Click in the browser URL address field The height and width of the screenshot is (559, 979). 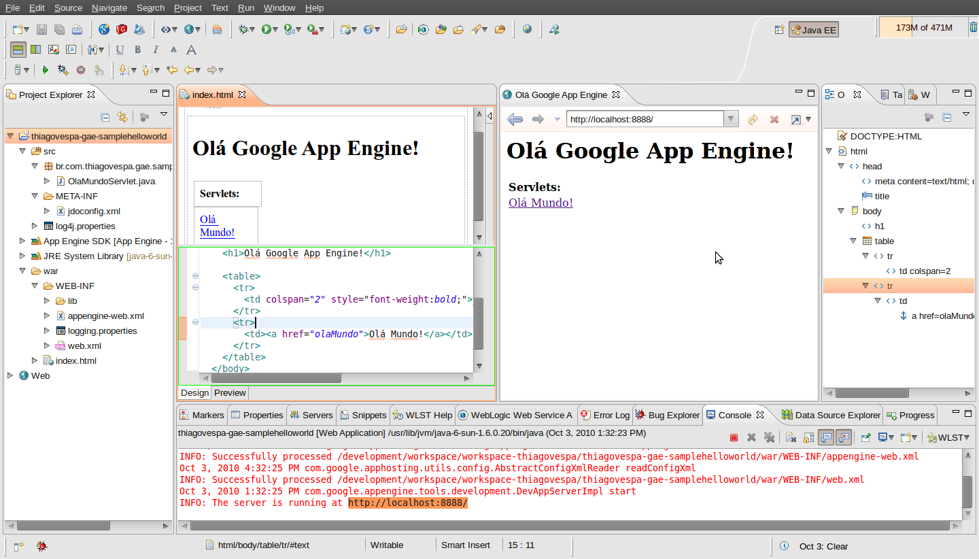(645, 120)
